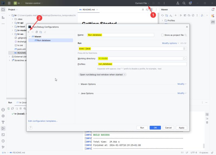The image size is (216, 155).
Task: Reload all Maven projects icon
Action: (x=163, y=15)
